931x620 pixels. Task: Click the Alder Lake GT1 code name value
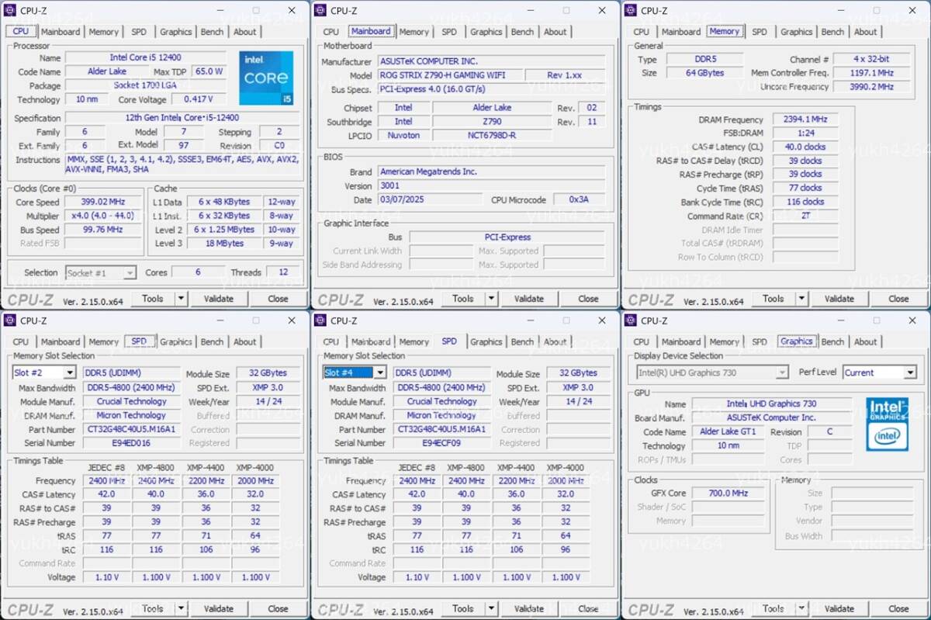728,432
